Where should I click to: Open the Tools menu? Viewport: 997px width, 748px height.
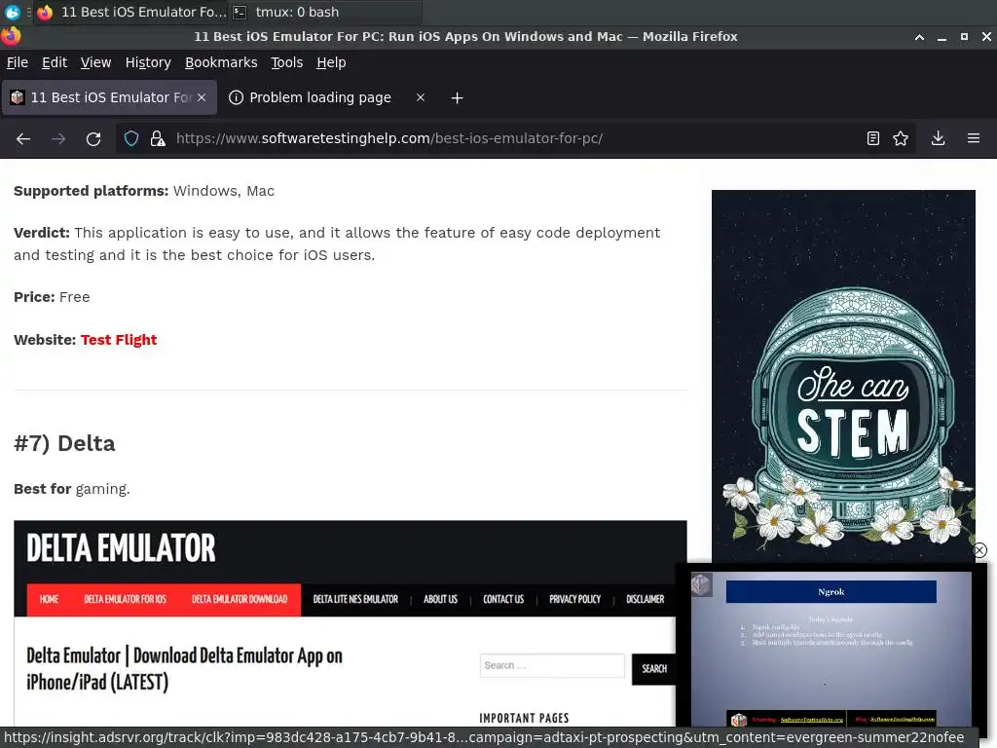coord(287,62)
